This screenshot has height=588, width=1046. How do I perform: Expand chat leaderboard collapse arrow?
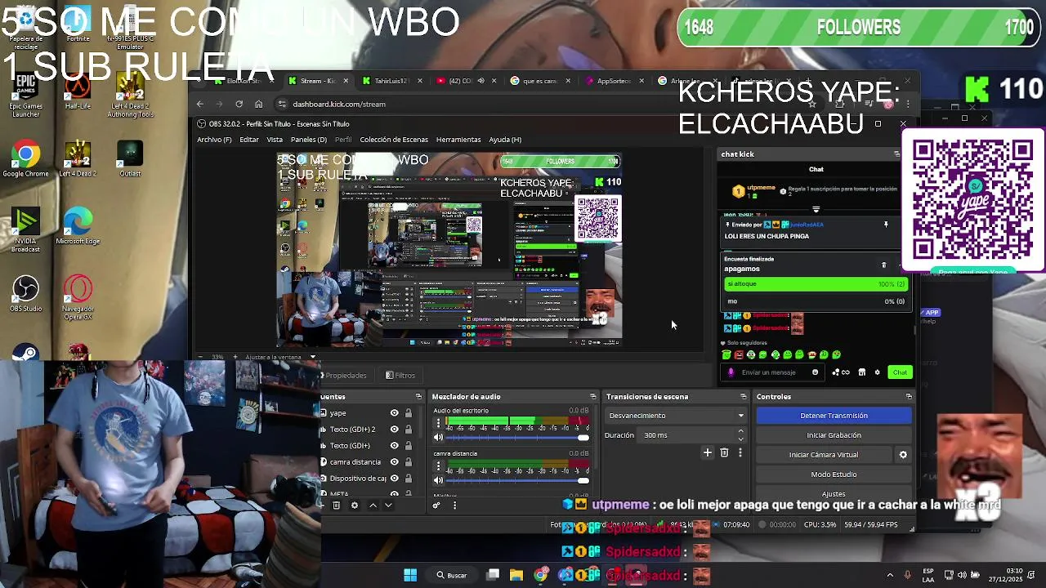pos(816,210)
